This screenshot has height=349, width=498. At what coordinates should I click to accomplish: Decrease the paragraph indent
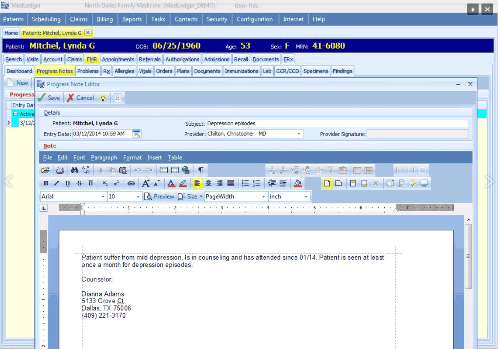tap(272, 183)
